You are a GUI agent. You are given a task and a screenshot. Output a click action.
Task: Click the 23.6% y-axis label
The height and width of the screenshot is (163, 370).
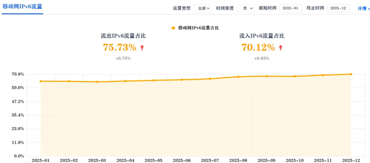18,129
